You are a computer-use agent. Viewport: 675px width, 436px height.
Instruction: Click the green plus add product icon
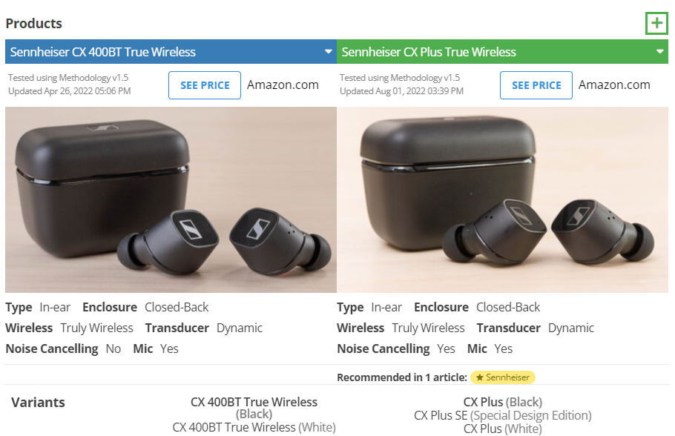(656, 23)
